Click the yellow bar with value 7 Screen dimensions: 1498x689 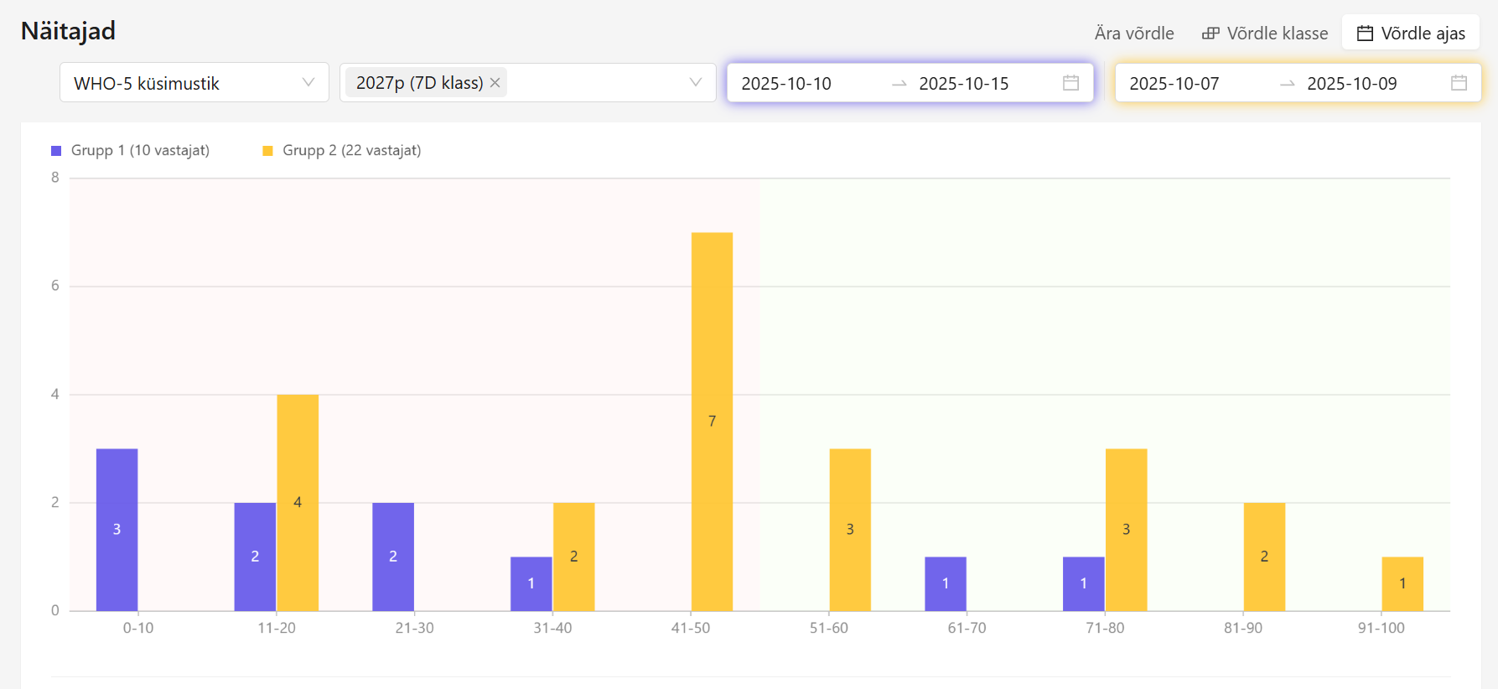pos(712,421)
